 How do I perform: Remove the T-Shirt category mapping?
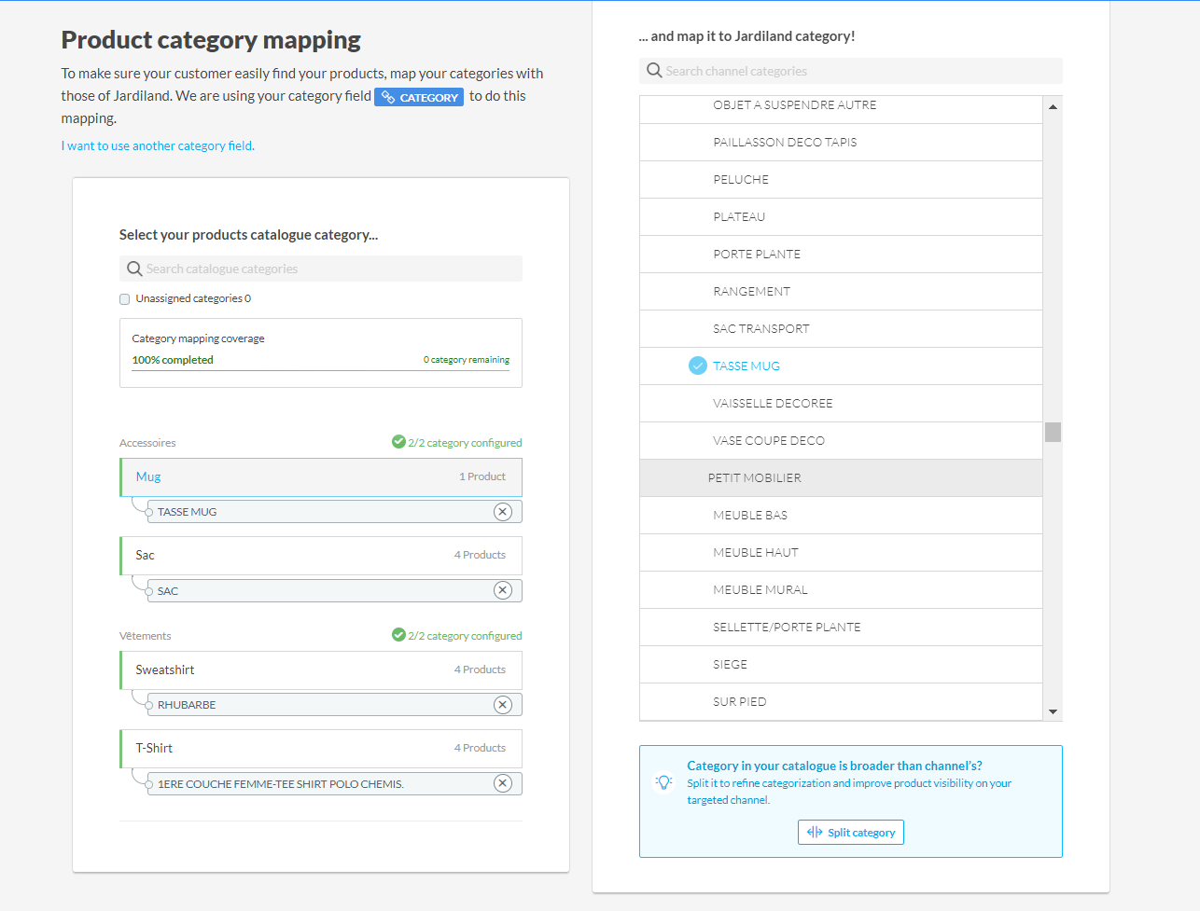[502, 783]
